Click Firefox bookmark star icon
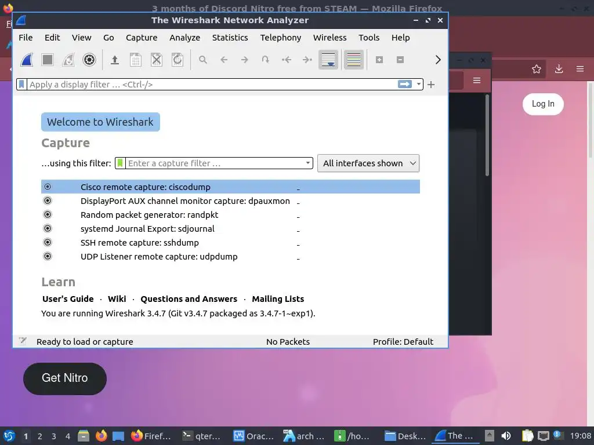 tap(536, 69)
